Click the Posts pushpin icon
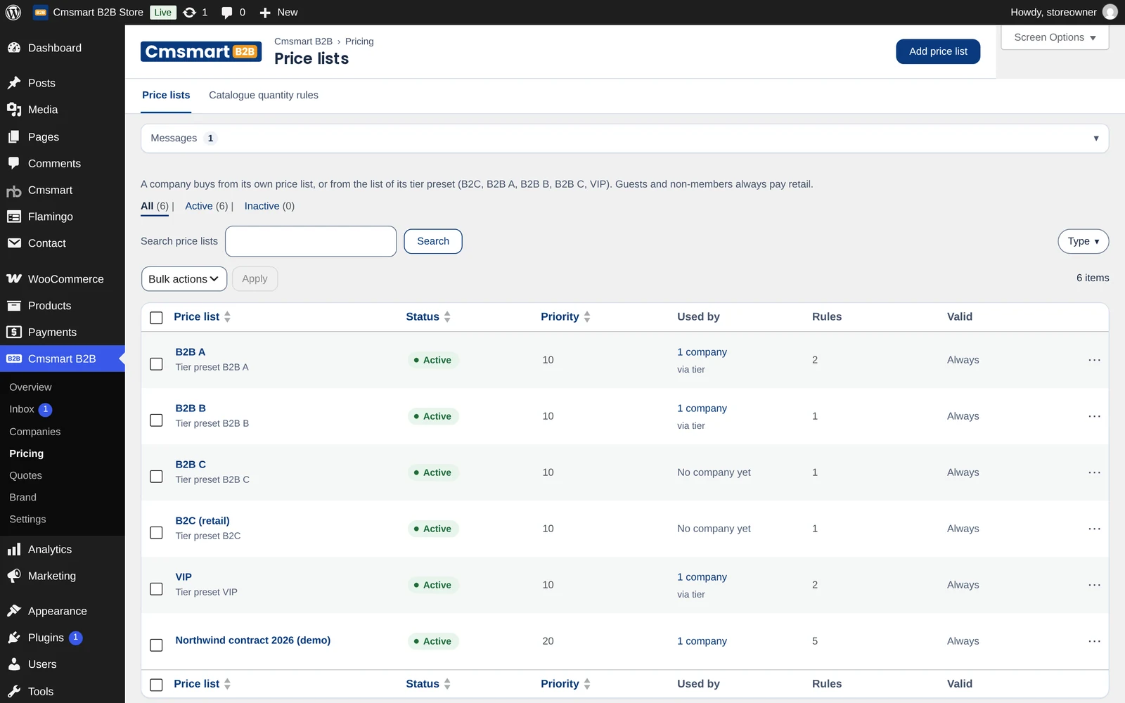 tap(14, 83)
